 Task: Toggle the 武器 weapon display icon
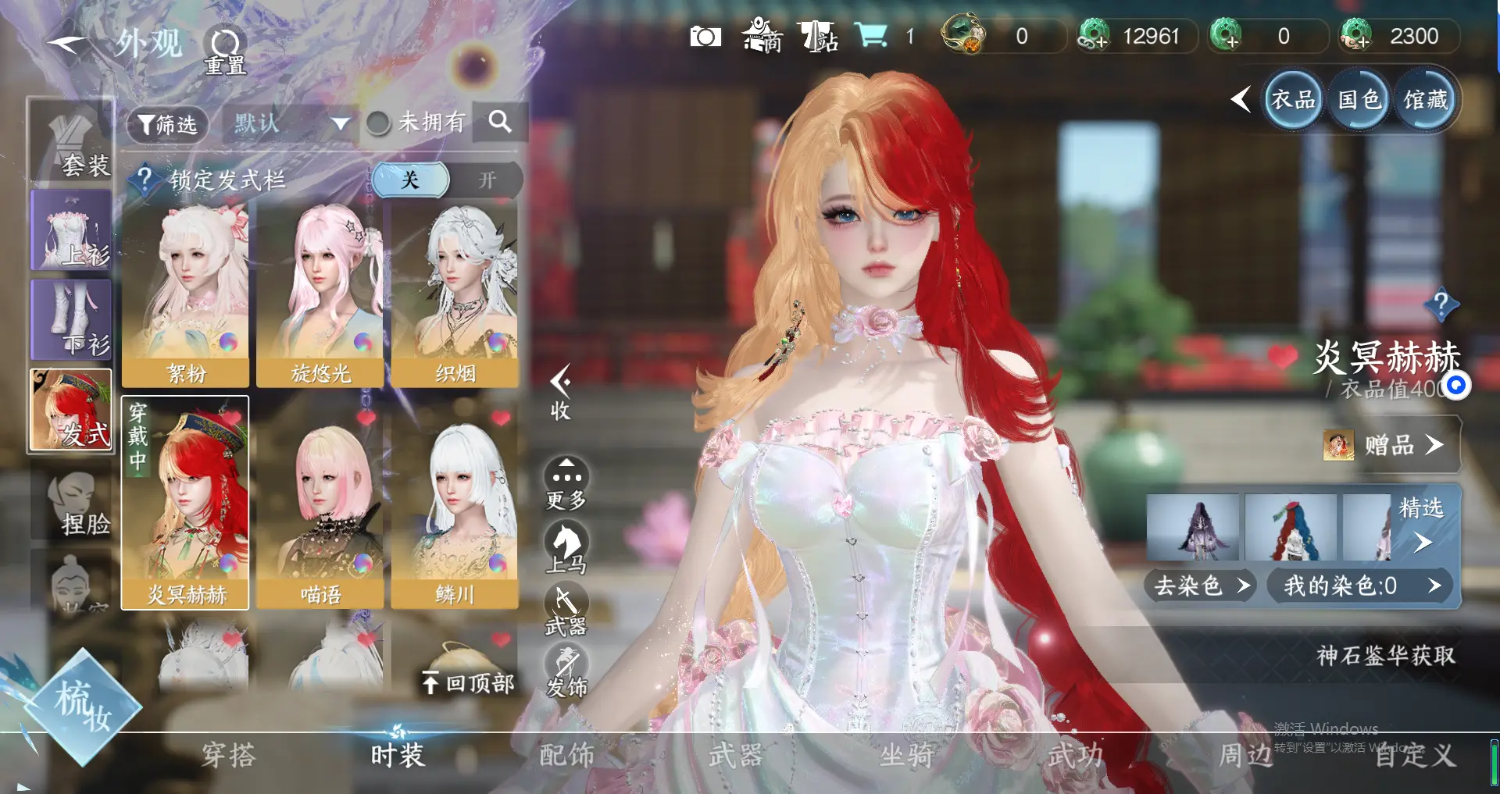(x=566, y=610)
